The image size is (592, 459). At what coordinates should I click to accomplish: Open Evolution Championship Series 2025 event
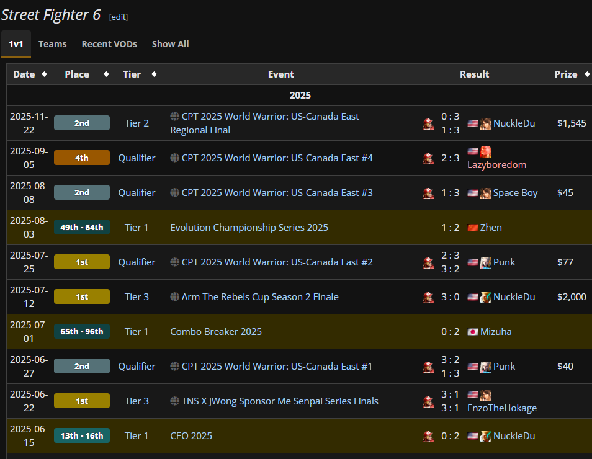click(249, 227)
